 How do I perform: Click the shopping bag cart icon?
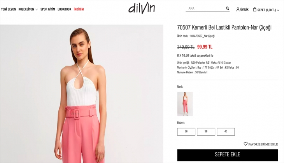point(255,9)
